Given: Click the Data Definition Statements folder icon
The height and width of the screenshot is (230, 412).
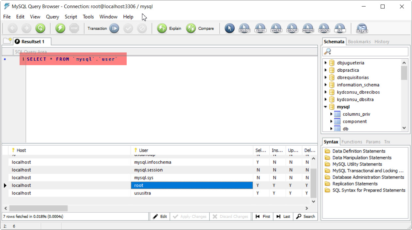Looking at the screenshot, I should (327, 151).
